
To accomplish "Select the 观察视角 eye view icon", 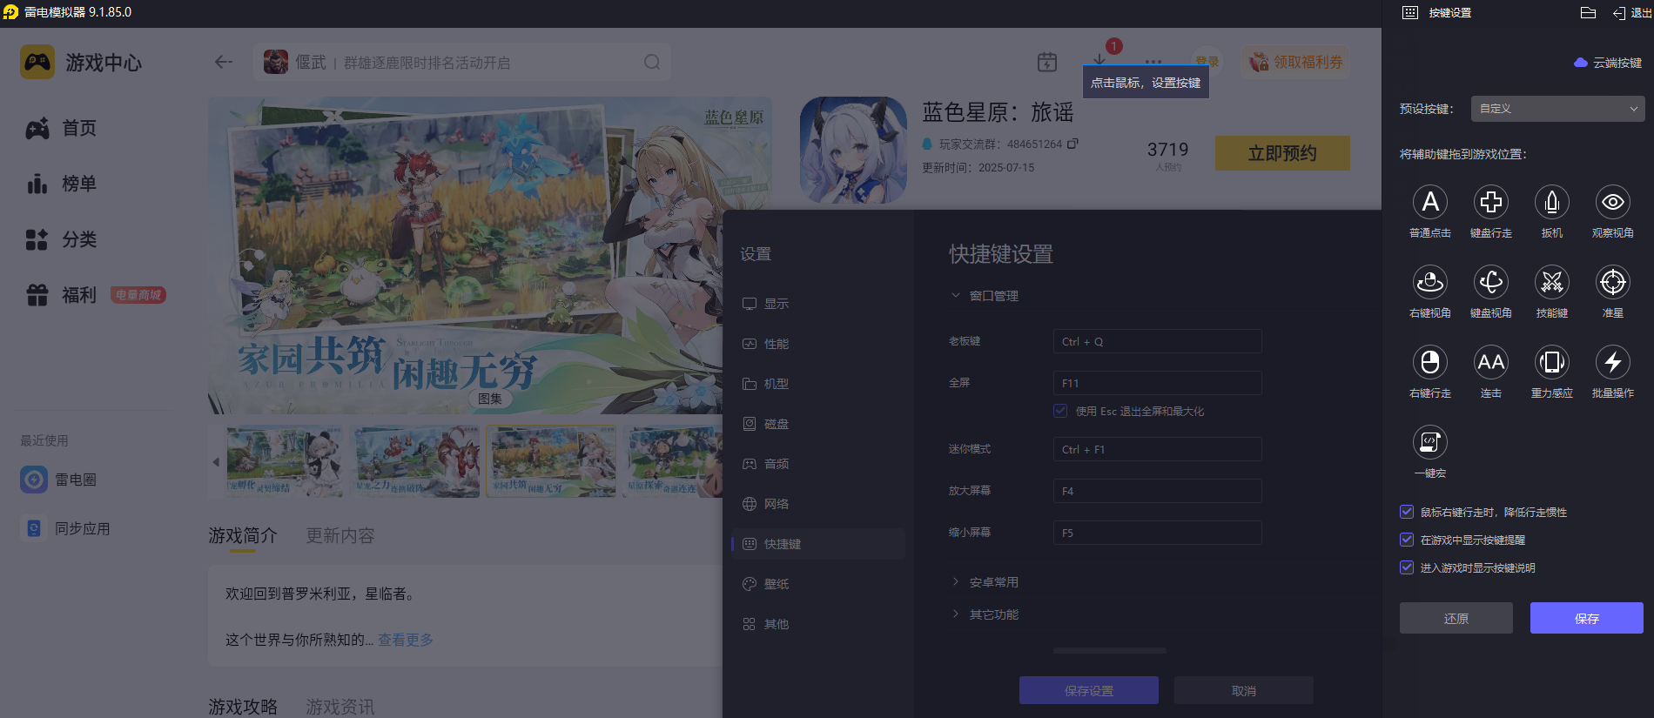I will click(1612, 202).
